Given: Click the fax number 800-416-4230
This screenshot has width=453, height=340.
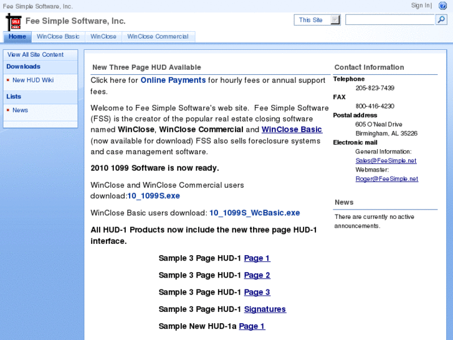Looking at the screenshot, I should click(x=374, y=106).
